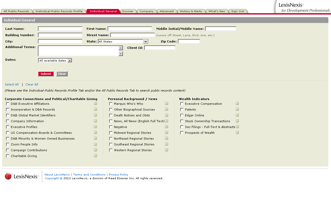Show info for Prospects of Wealth
This screenshot has width=331, height=223.
pos(237,132)
